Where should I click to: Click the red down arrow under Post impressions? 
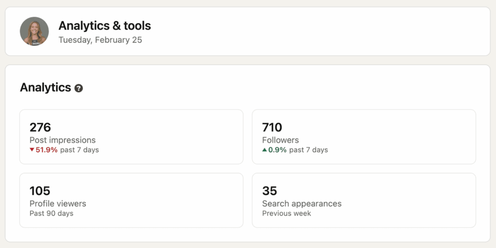[x=32, y=150]
